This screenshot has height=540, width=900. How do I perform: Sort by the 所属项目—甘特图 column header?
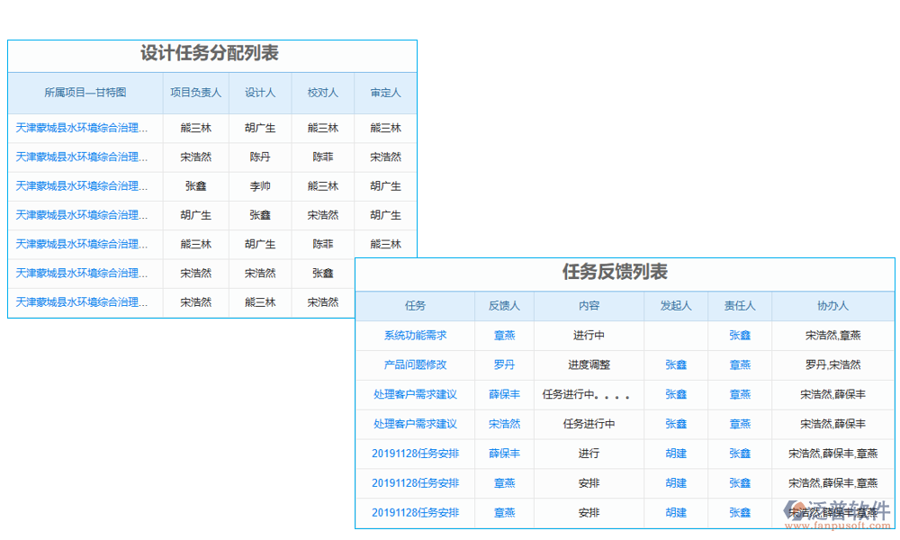point(85,93)
